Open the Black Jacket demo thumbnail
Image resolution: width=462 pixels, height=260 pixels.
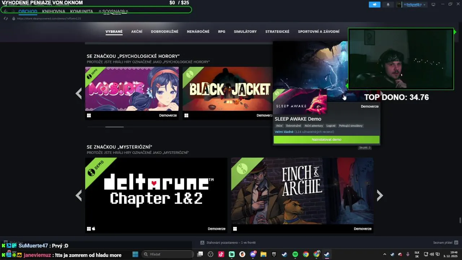tap(227, 89)
